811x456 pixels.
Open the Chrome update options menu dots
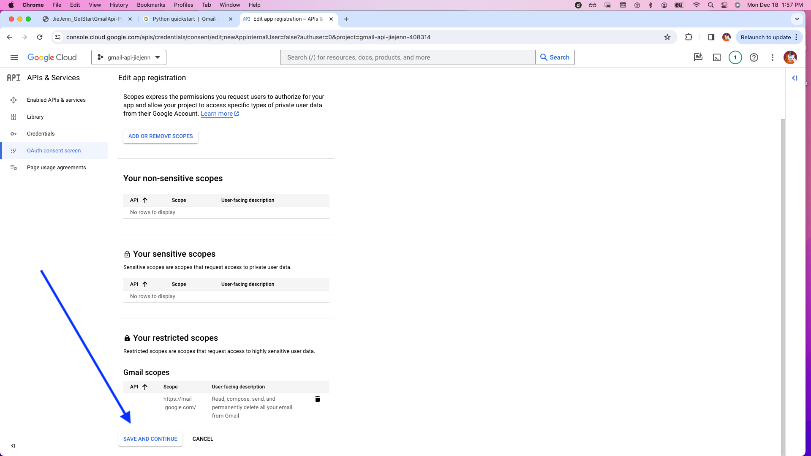click(x=797, y=37)
